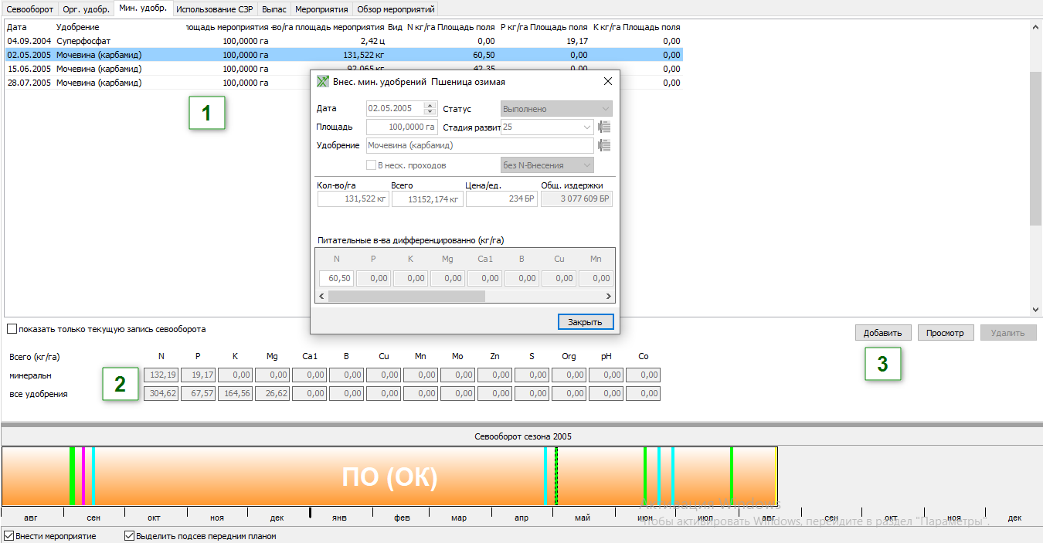Image resolution: width=1043 pixels, height=543 pixels.
Task: Click the up arrow of the main list scrollbar
Action: point(1036,27)
